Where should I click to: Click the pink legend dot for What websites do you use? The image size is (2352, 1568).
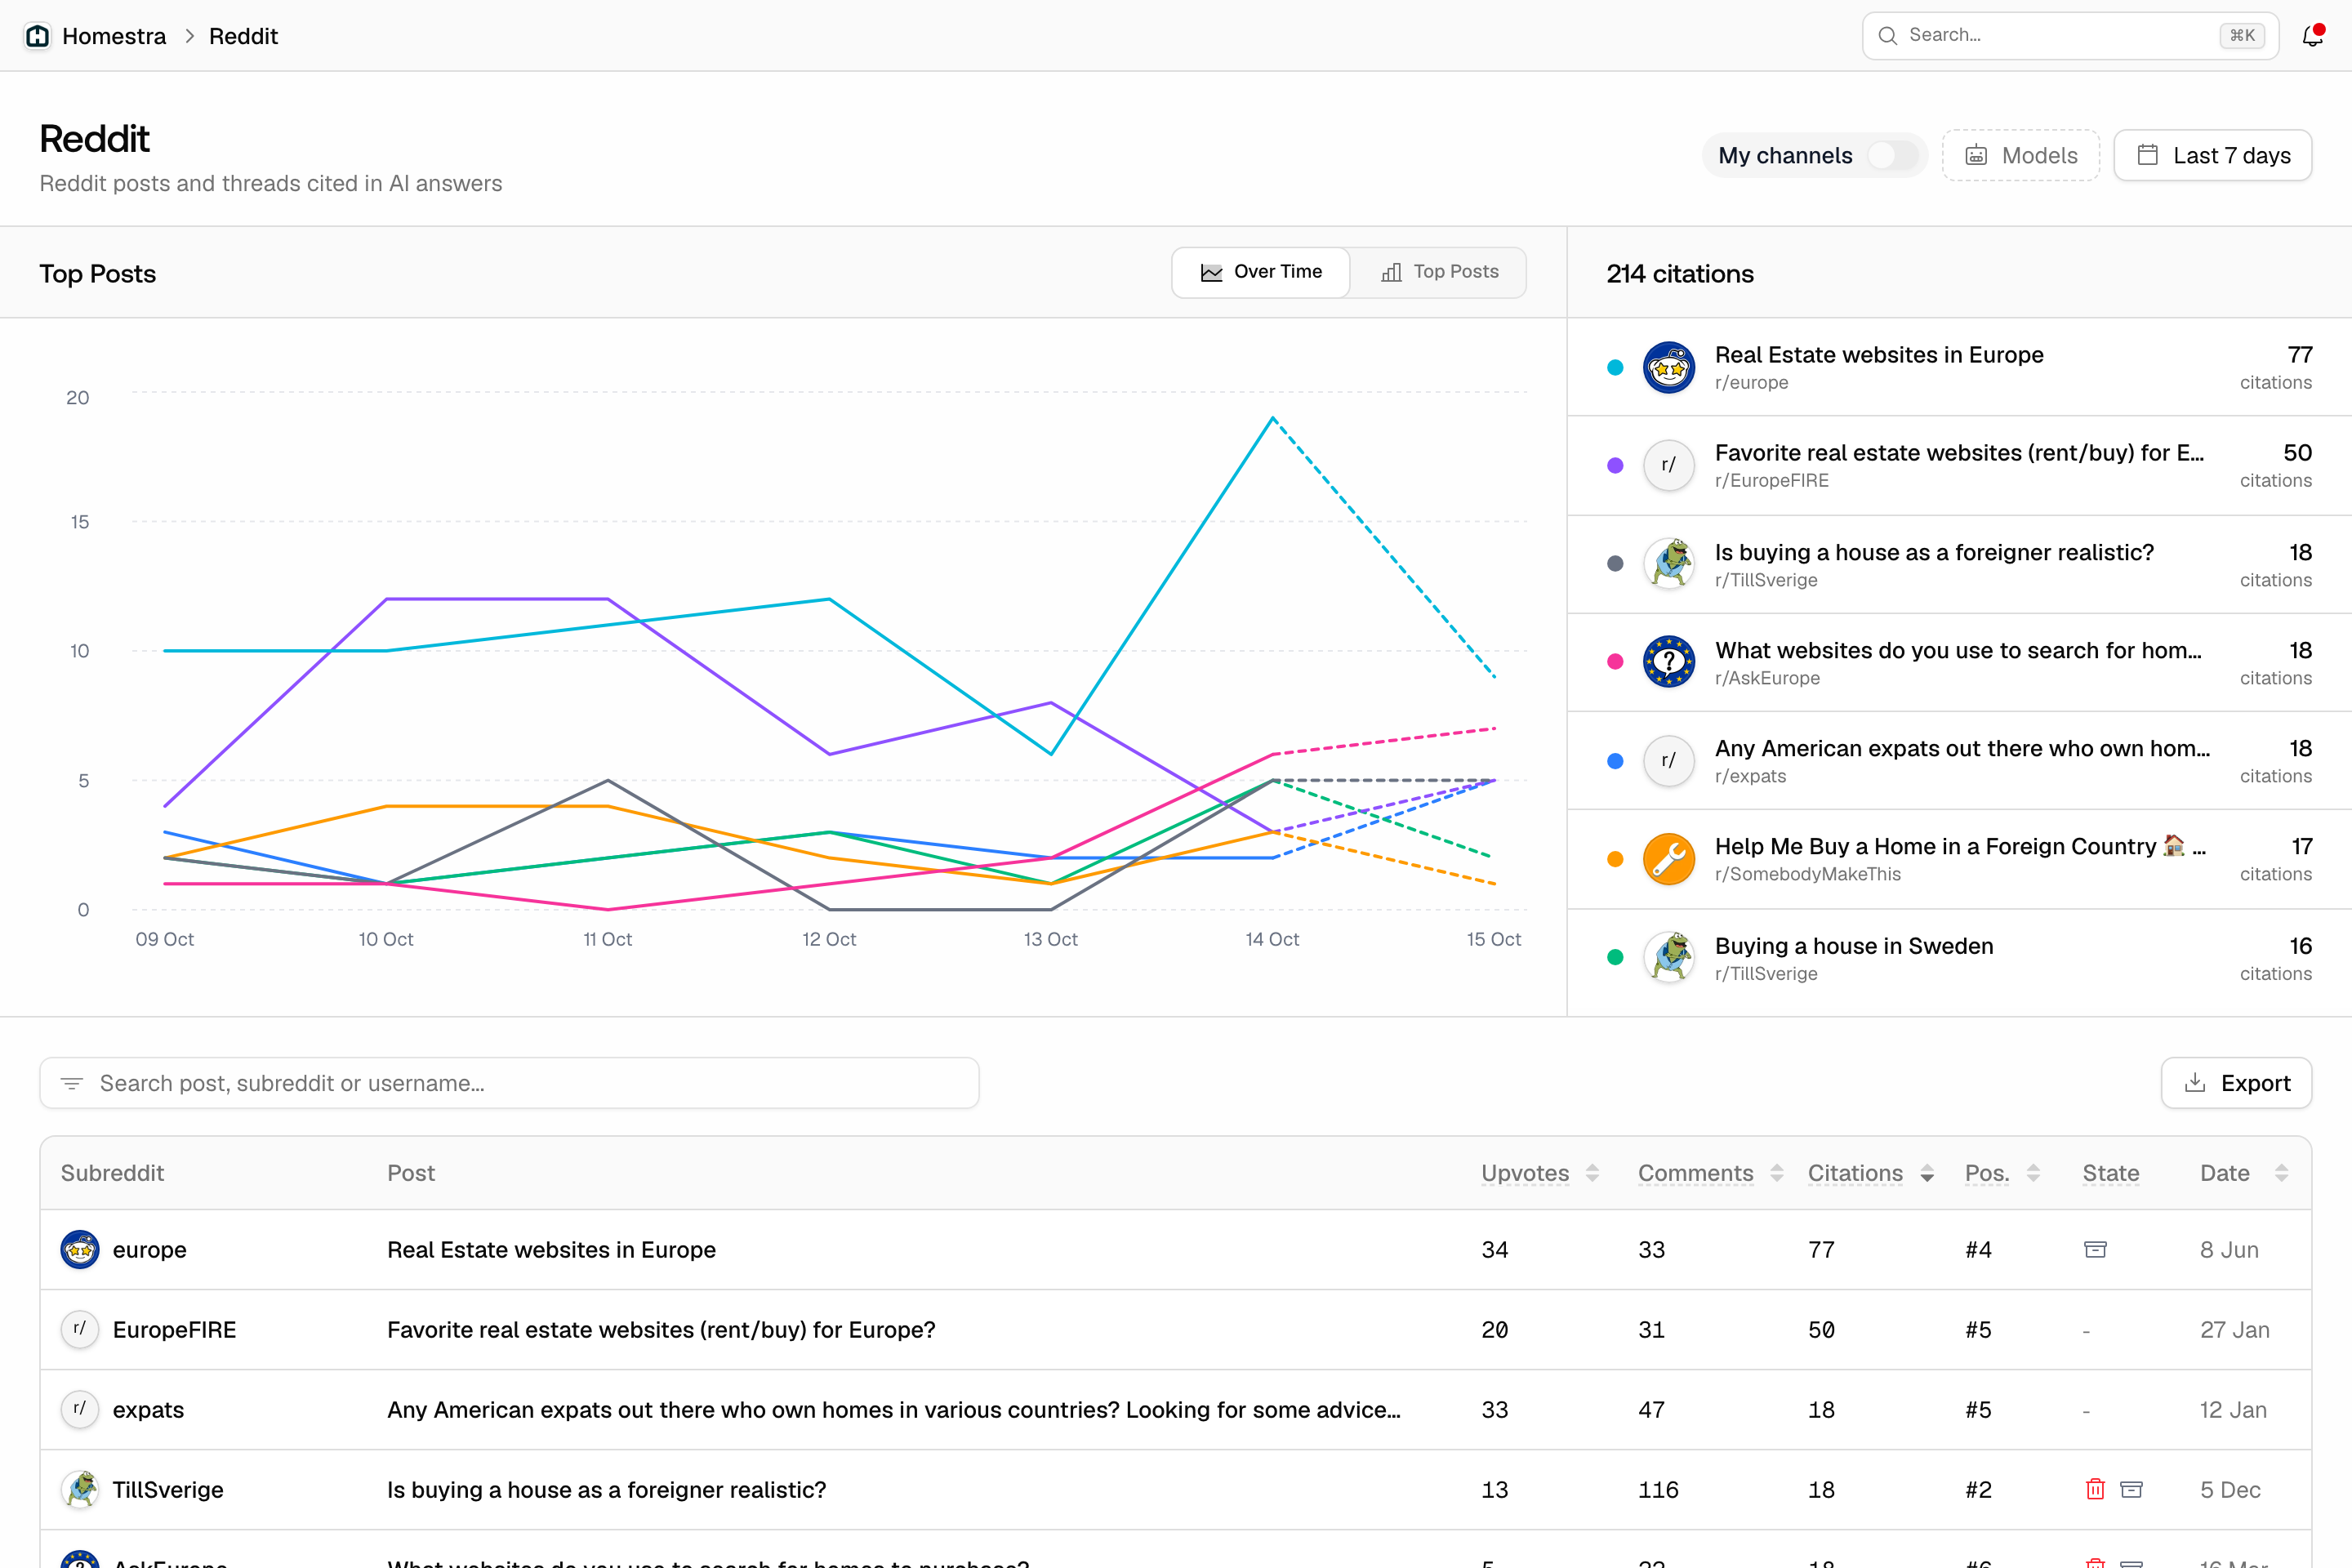[x=1615, y=661]
